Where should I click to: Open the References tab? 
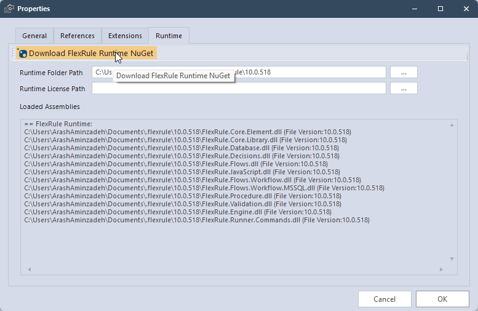click(x=78, y=36)
